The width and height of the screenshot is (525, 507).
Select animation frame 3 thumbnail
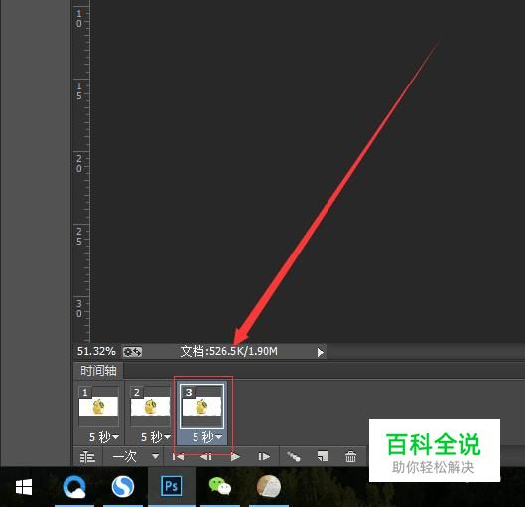[201, 407]
